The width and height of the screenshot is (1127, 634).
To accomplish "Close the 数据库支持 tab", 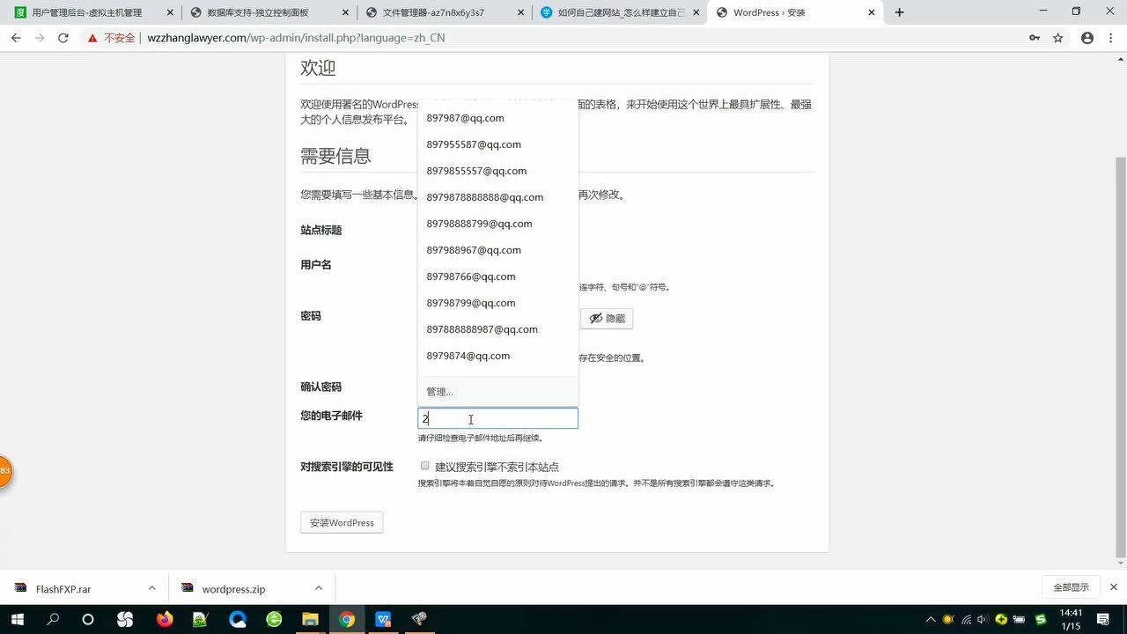I will [x=344, y=12].
